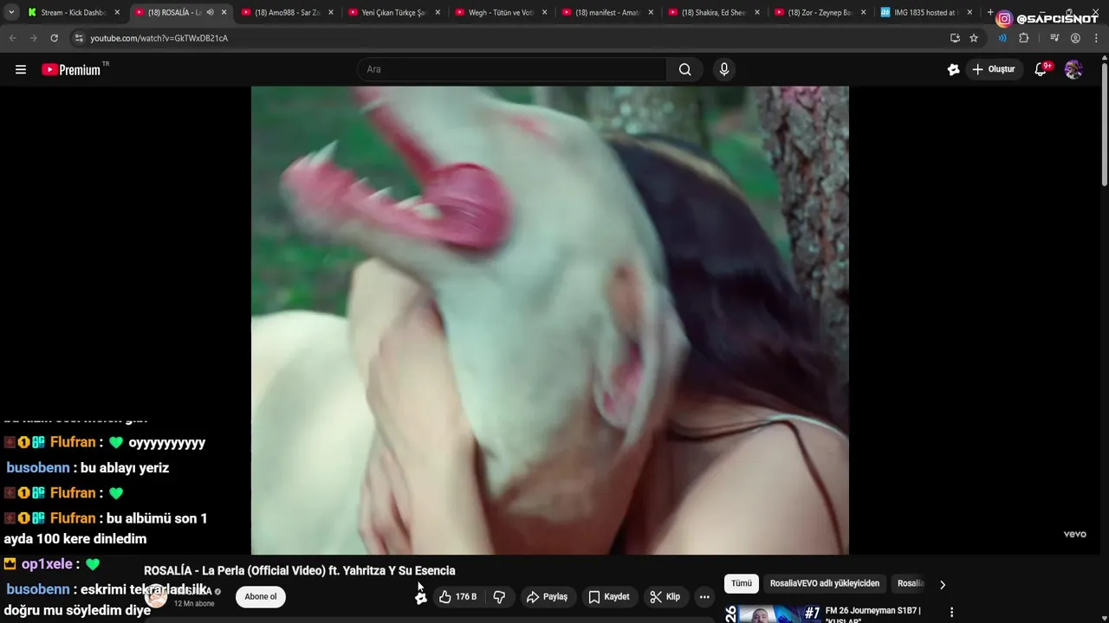Switch to Yeni Çıkan Türkçe Şarkılar tab
The image size is (1109, 623).
(392, 13)
